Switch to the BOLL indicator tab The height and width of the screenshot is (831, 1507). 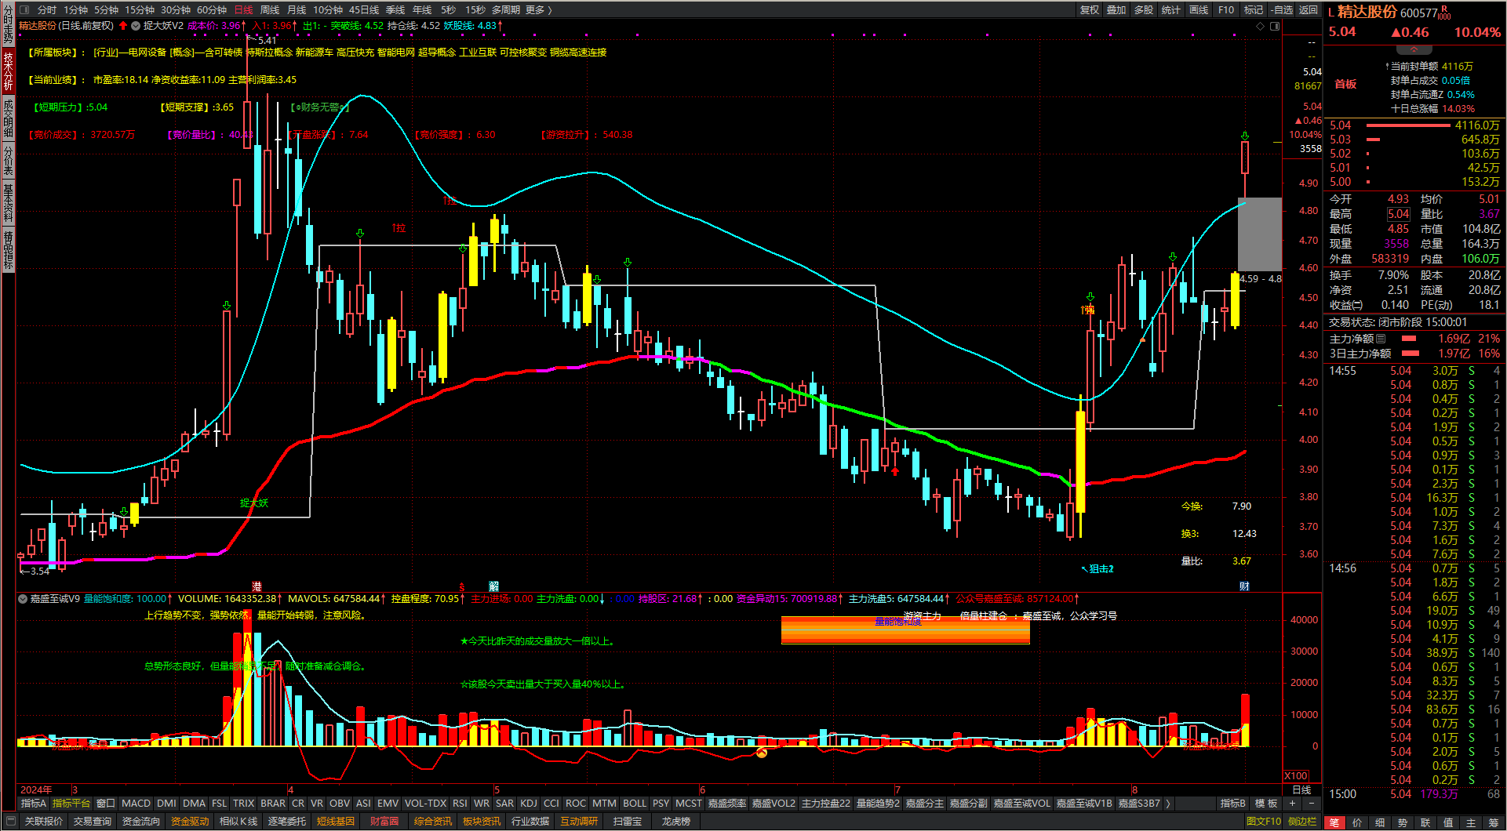tap(635, 804)
